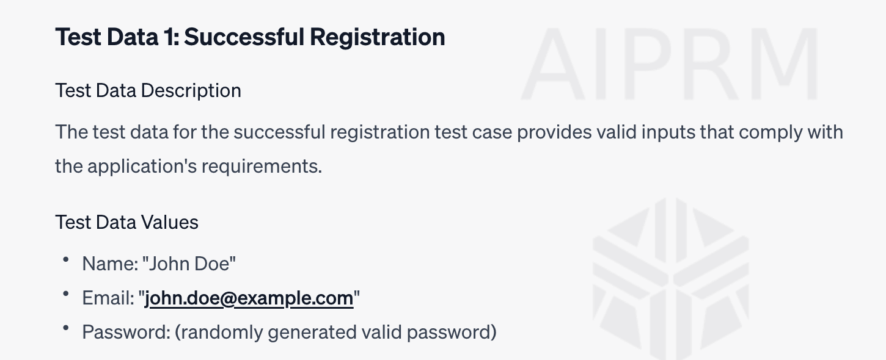This screenshot has width=886, height=360.
Task: Click the Password list item text
Action: point(289,333)
